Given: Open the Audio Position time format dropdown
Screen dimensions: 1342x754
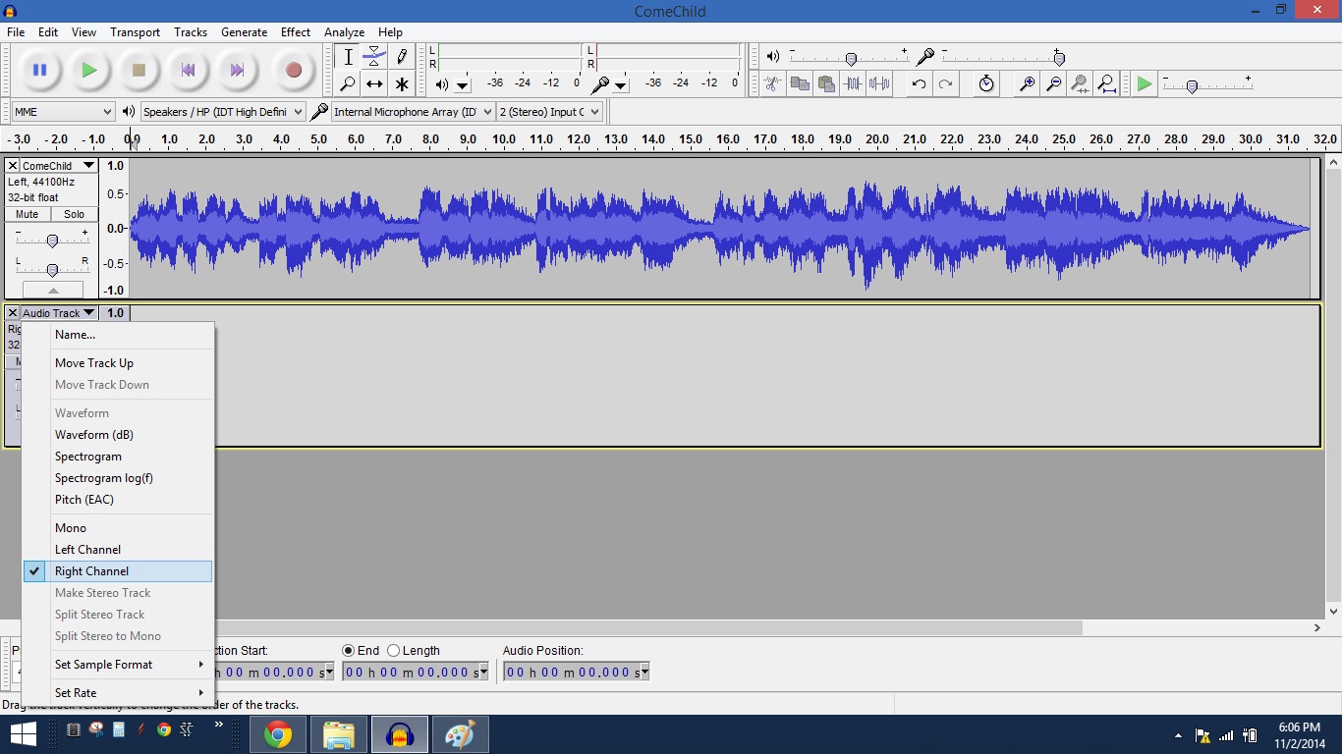Looking at the screenshot, I should coord(644,673).
